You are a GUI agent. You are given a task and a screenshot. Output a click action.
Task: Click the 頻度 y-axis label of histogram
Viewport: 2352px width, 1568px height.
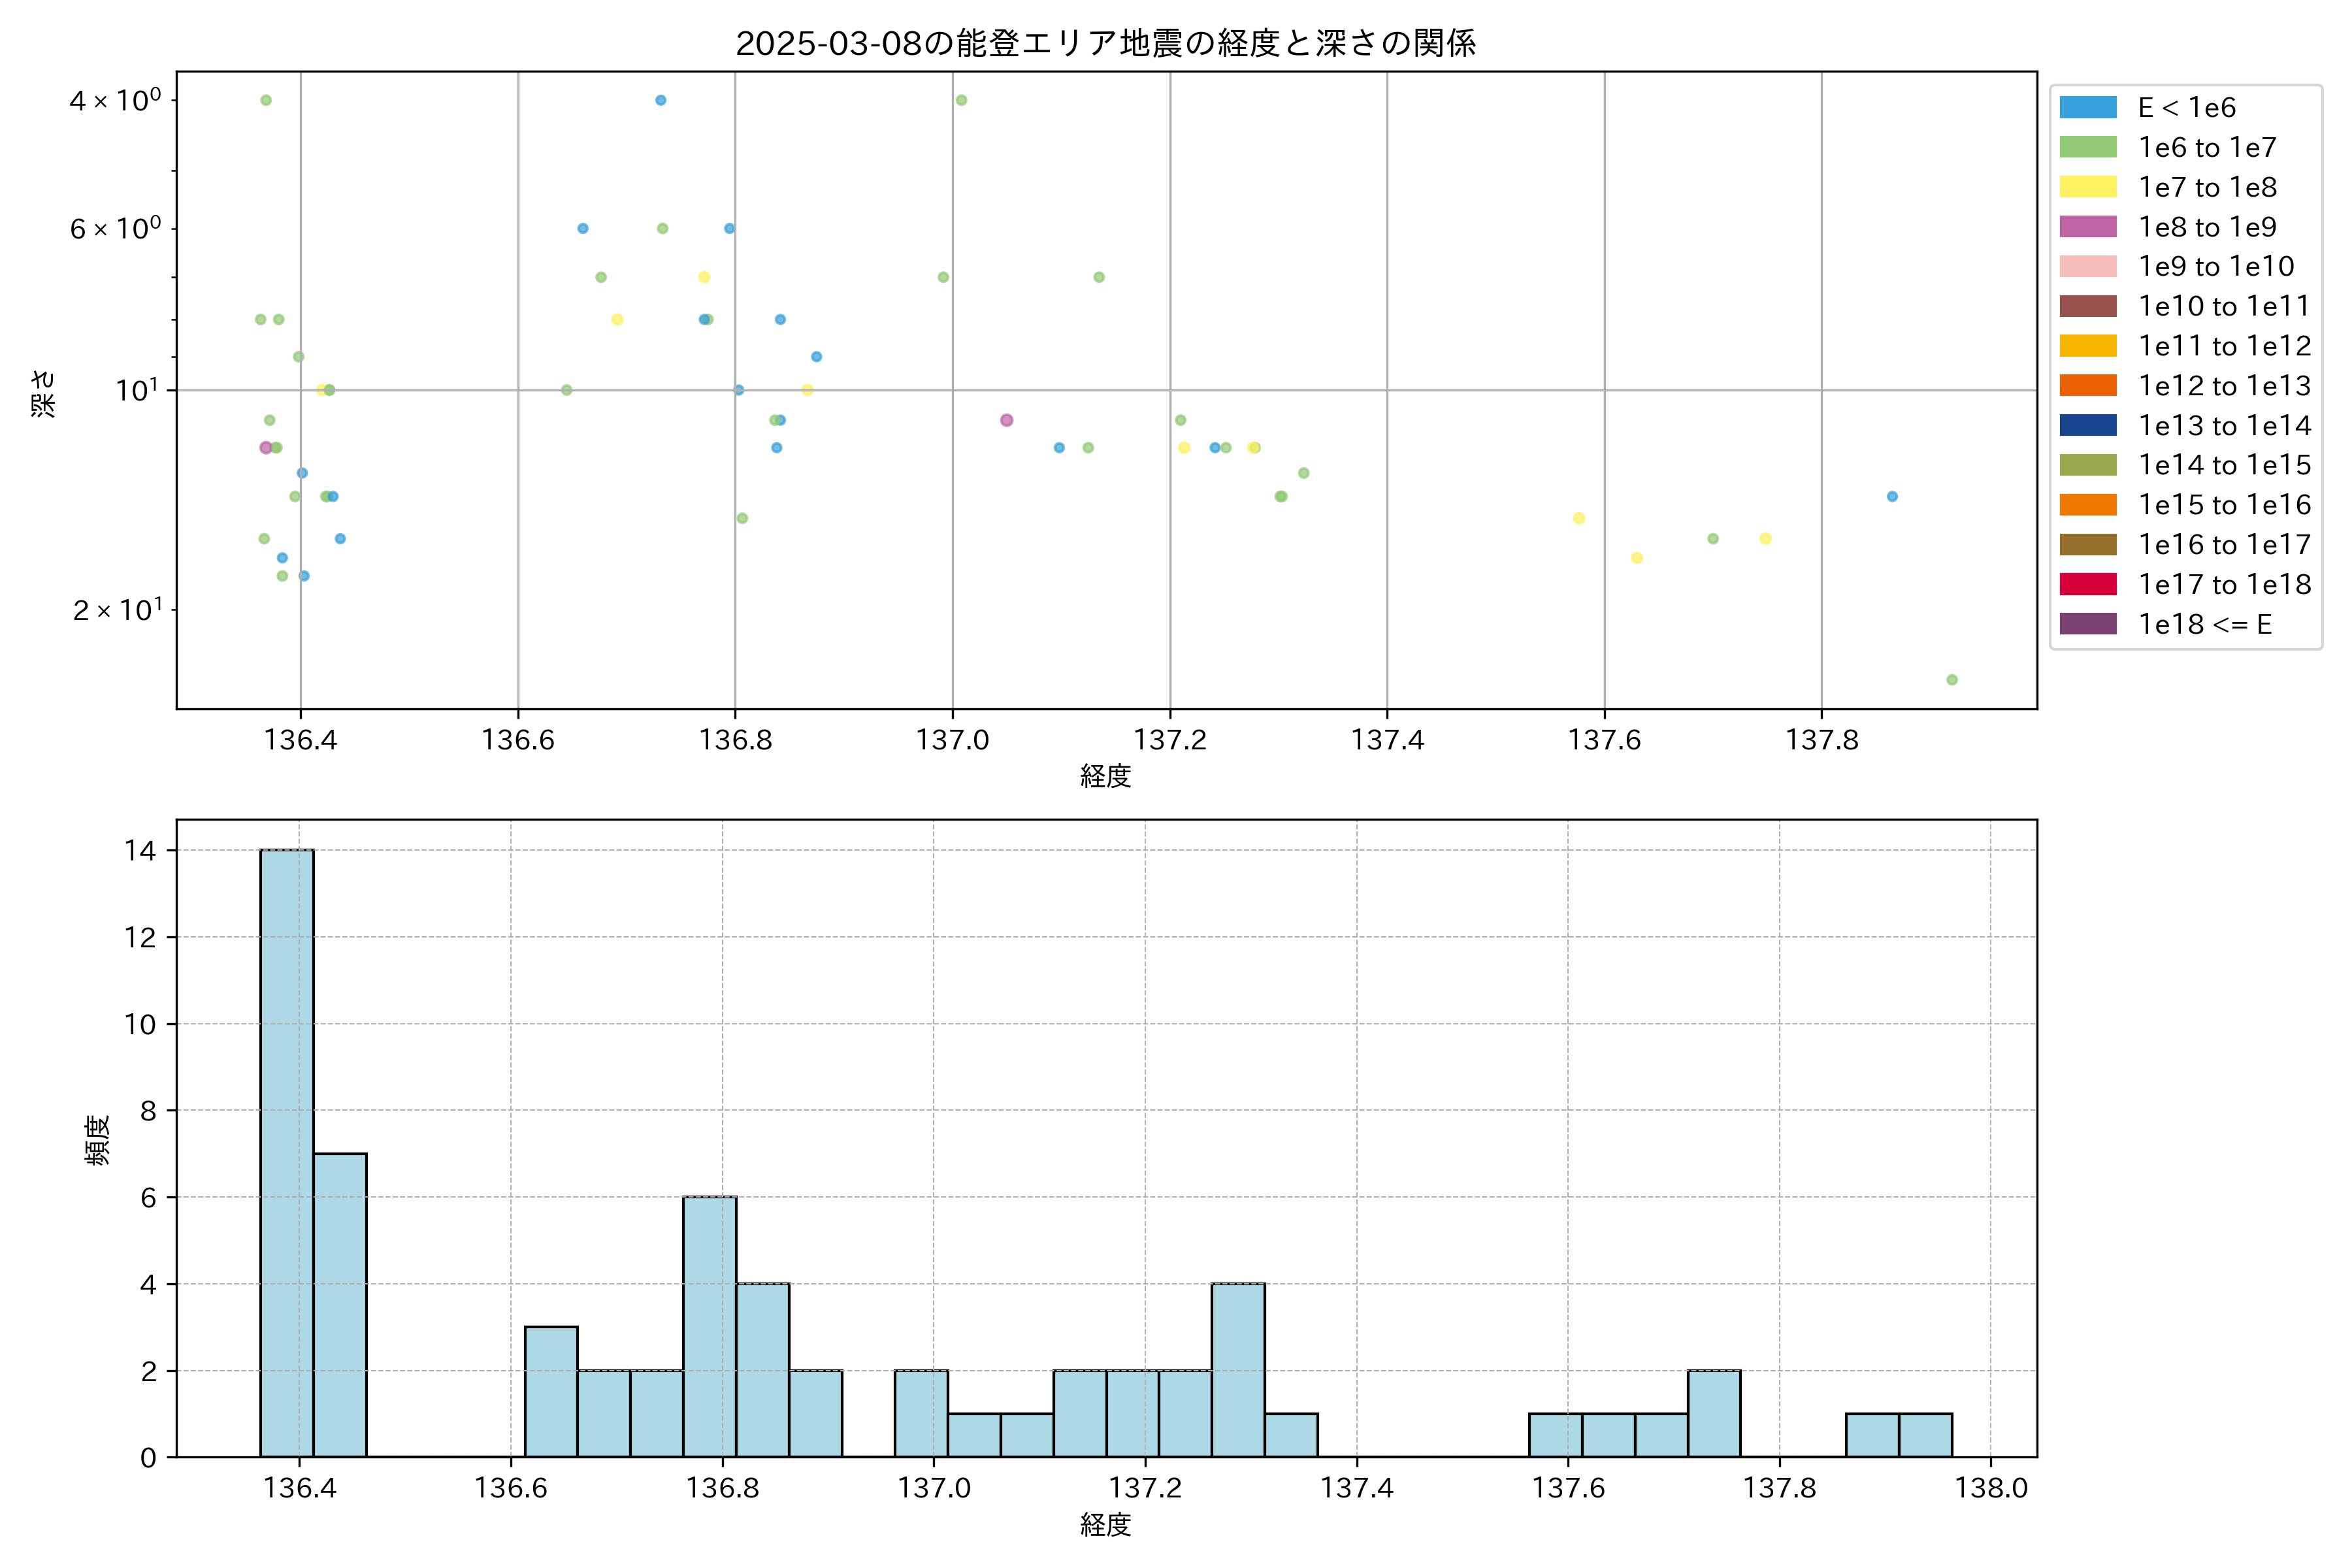97,1140
